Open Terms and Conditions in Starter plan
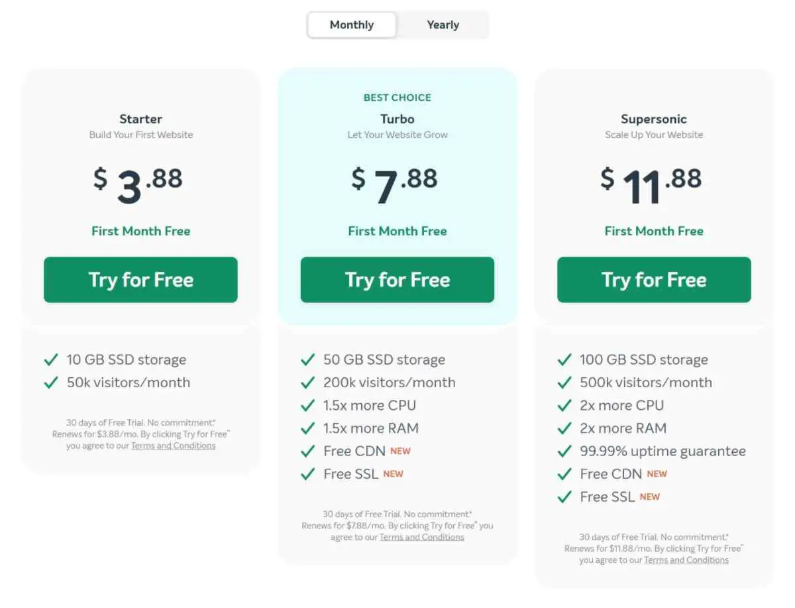 (174, 446)
